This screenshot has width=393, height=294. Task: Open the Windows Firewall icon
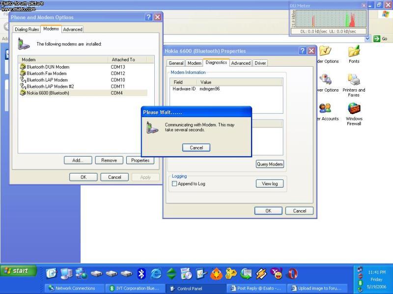tap(354, 114)
